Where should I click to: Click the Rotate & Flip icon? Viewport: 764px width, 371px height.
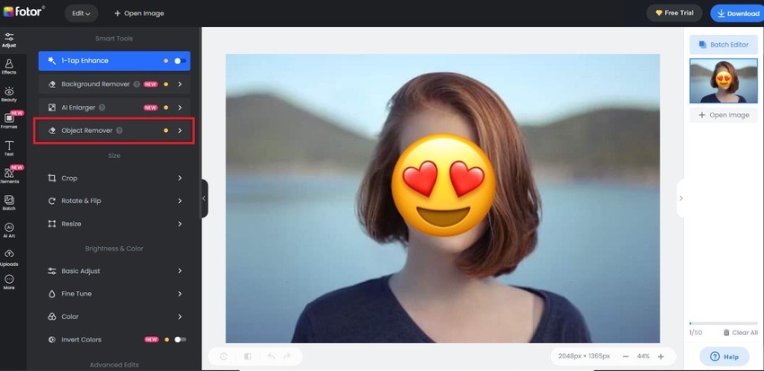51,201
